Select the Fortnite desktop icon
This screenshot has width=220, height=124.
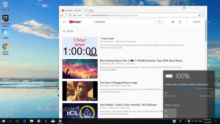[x=6, y=34]
